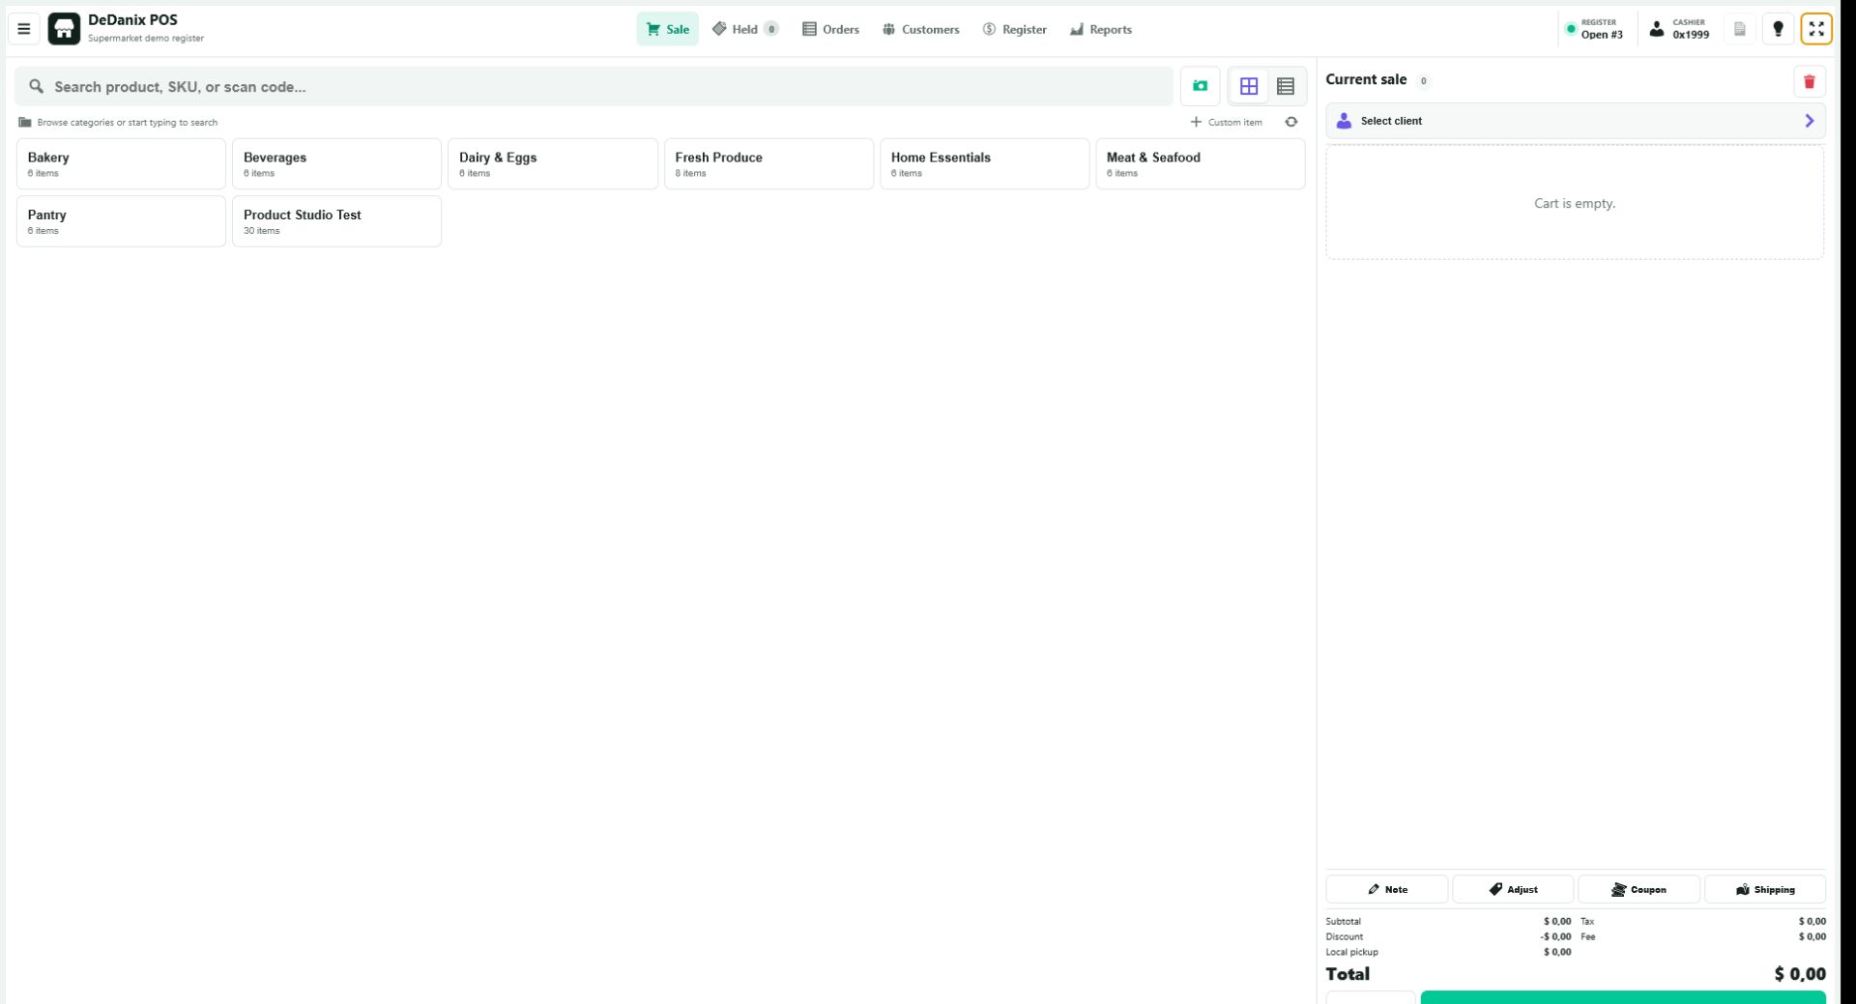Clear cart with the trash icon
The width and height of the screenshot is (1856, 1004).
point(1810,82)
